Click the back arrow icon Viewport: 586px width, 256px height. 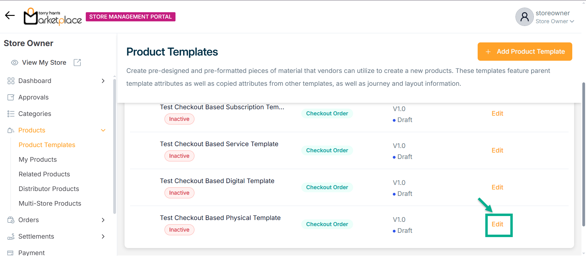pyautogui.click(x=10, y=16)
